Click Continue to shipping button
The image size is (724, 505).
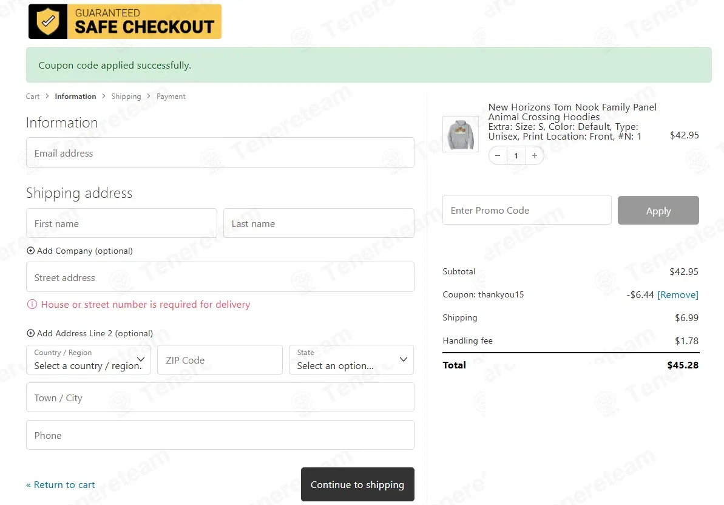tap(357, 484)
